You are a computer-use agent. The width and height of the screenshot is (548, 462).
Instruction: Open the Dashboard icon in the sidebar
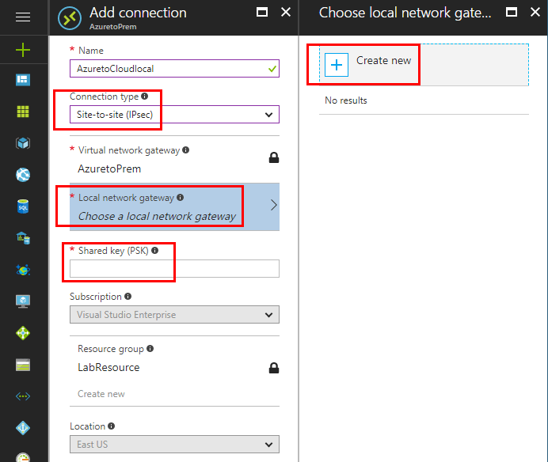point(23,80)
